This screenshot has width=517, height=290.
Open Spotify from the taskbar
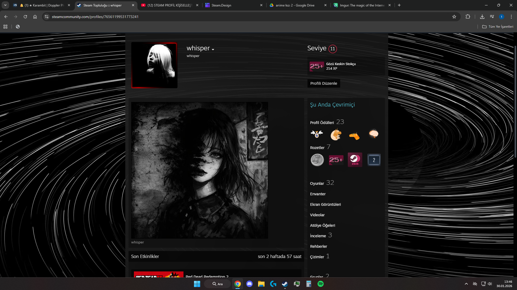pyautogui.click(x=321, y=284)
